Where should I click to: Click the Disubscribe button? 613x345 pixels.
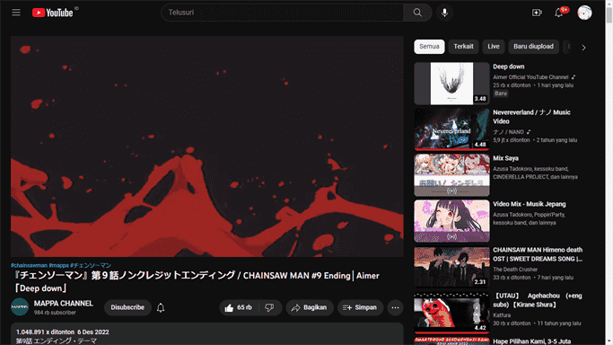pos(127,307)
